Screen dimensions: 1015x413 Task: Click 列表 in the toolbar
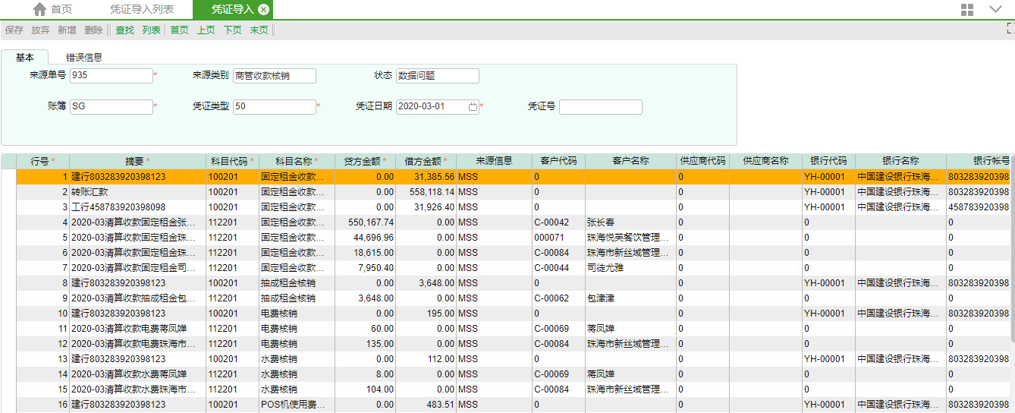(151, 30)
